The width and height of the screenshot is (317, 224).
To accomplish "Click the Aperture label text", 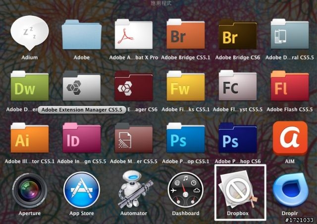I will click(x=30, y=213).
